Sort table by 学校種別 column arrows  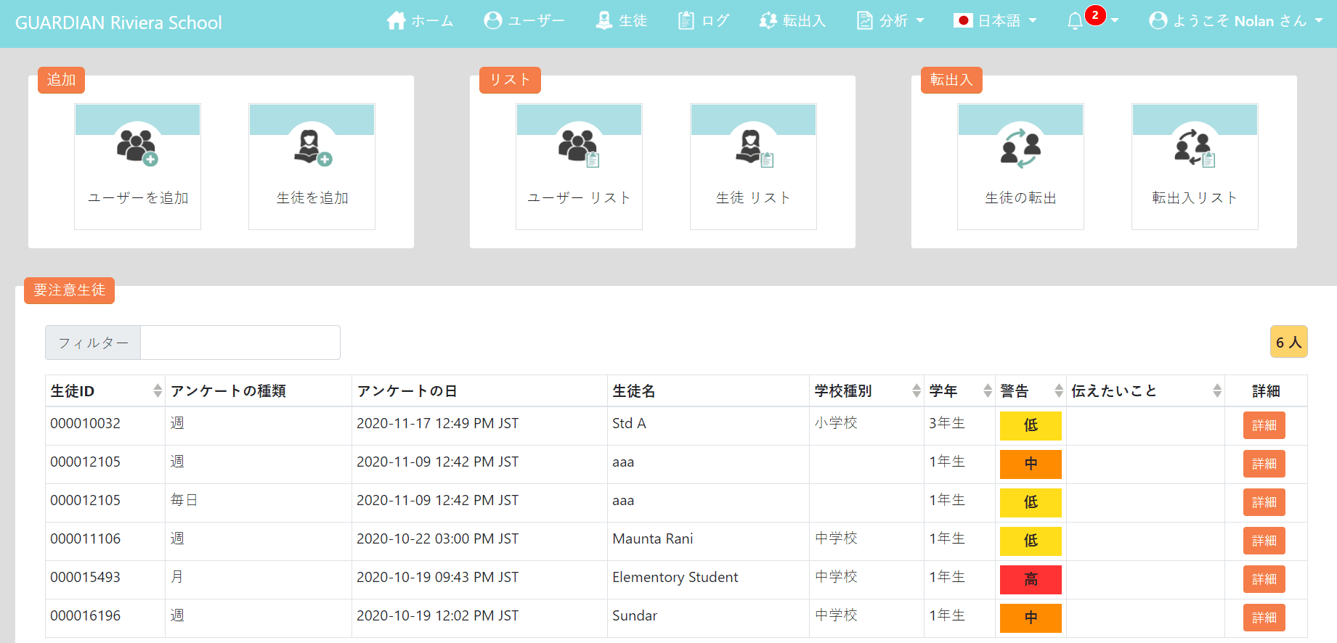(x=917, y=390)
